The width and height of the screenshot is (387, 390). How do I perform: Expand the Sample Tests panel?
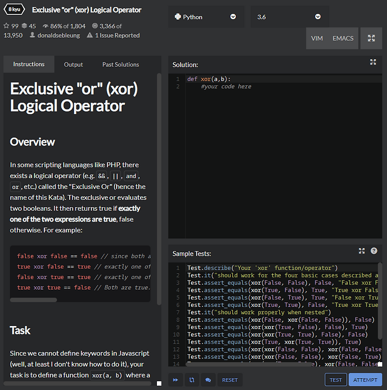coord(362,251)
